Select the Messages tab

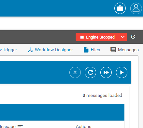click(x=124, y=50)
